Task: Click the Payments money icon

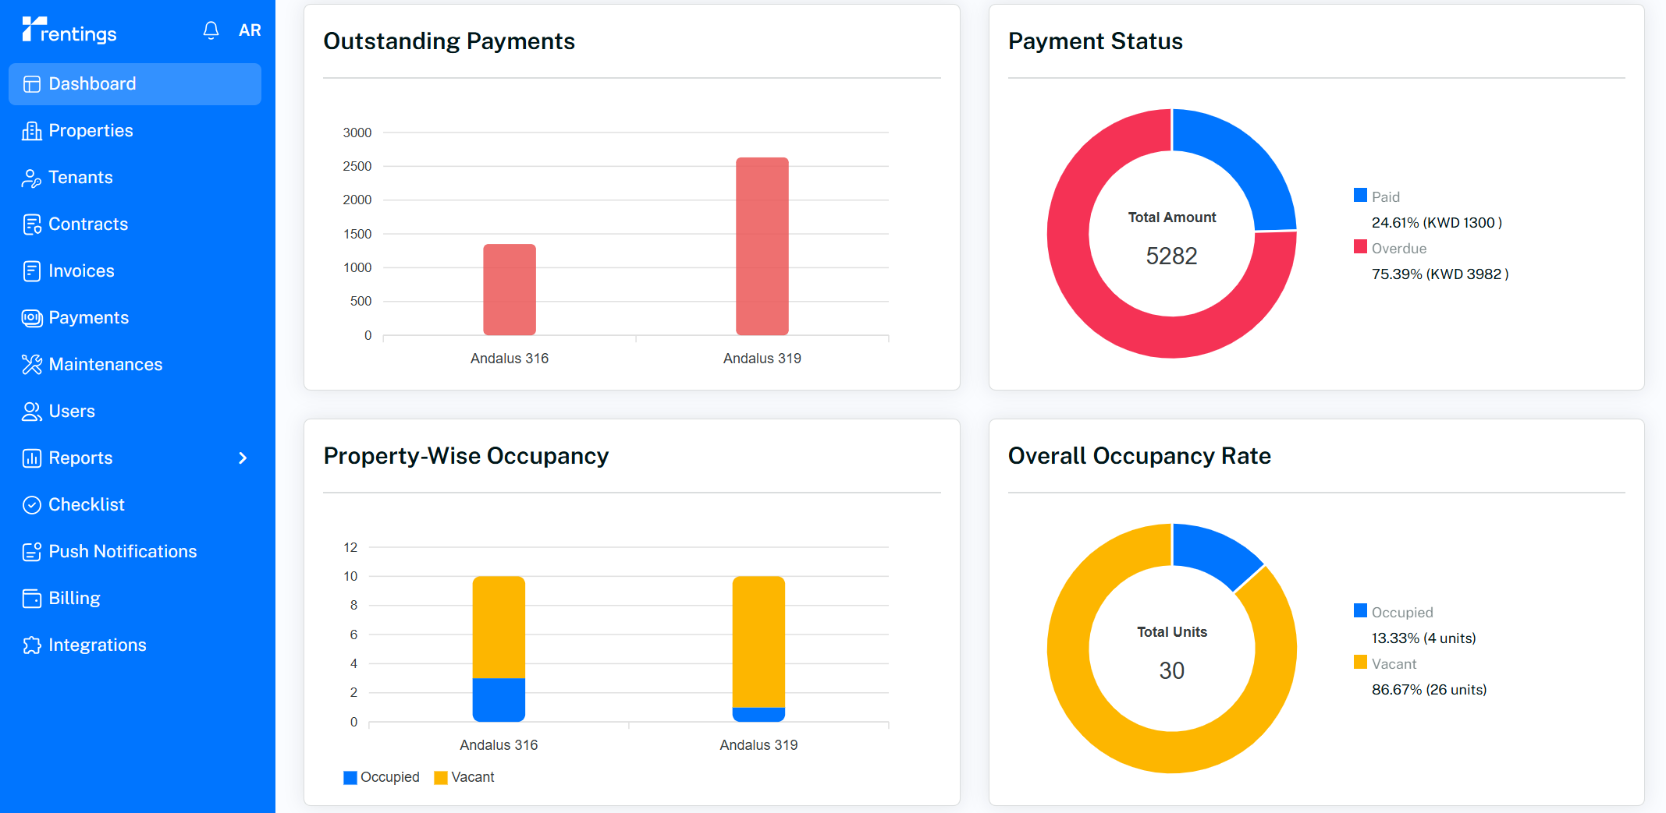Action: point(32,318)
